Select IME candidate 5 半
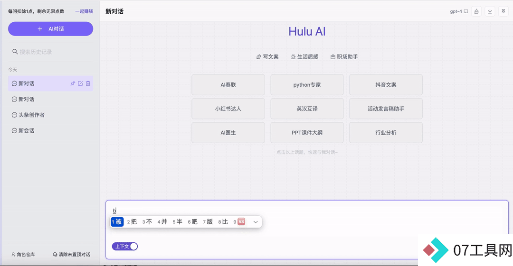Viewport: 513px width, 266px height. [177, 222]
